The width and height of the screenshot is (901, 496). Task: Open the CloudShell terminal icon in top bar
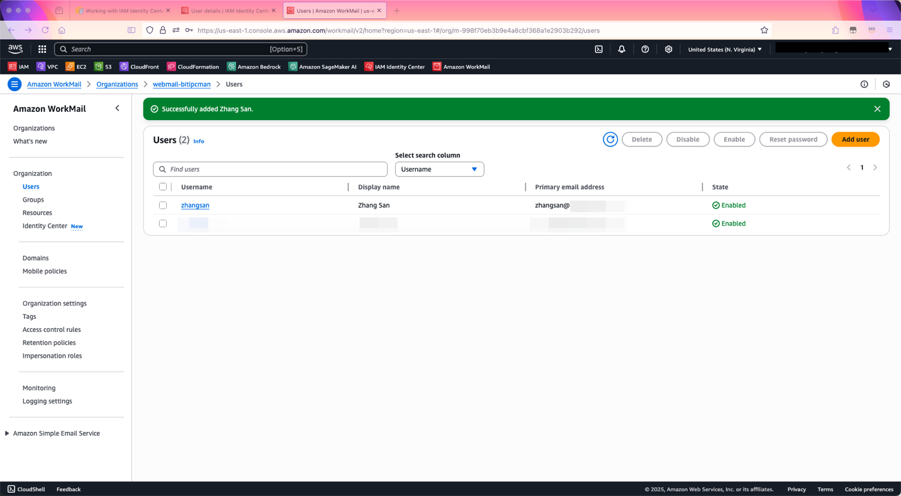click(x=599, y=49)
